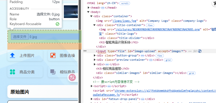216x103 pixels.
Task: Click the 原script内容保持不变 comment line
Action: [116, 82]
